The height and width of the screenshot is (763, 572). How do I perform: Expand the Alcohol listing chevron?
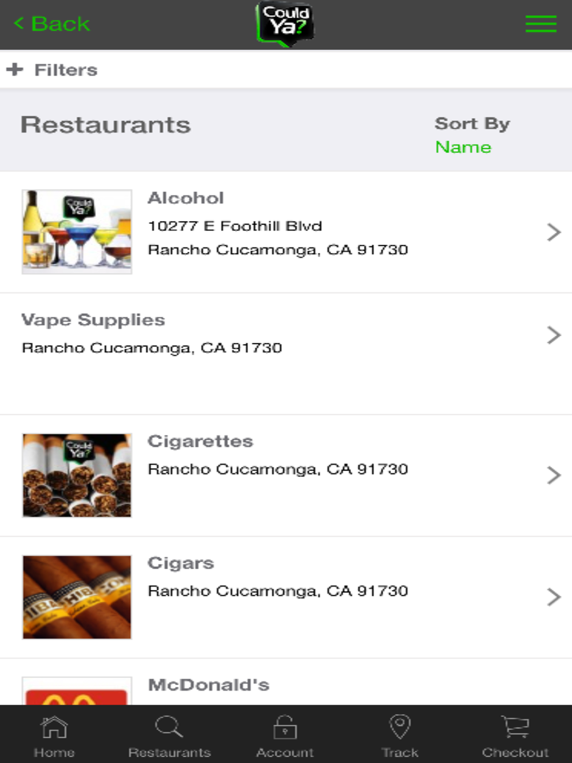554,232
